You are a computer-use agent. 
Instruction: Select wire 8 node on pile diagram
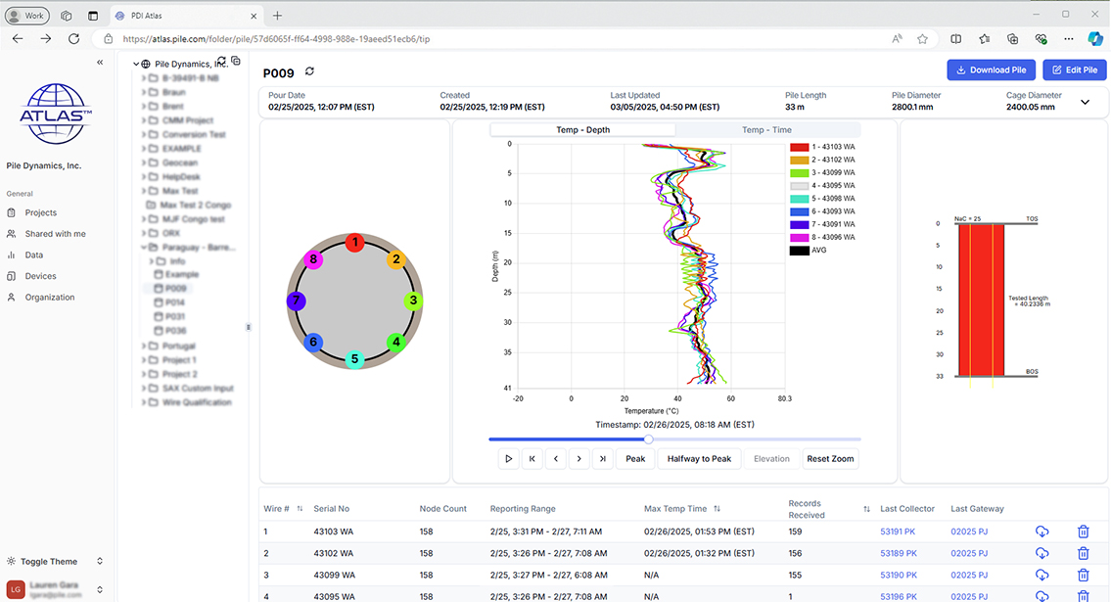tap(313, 259)
